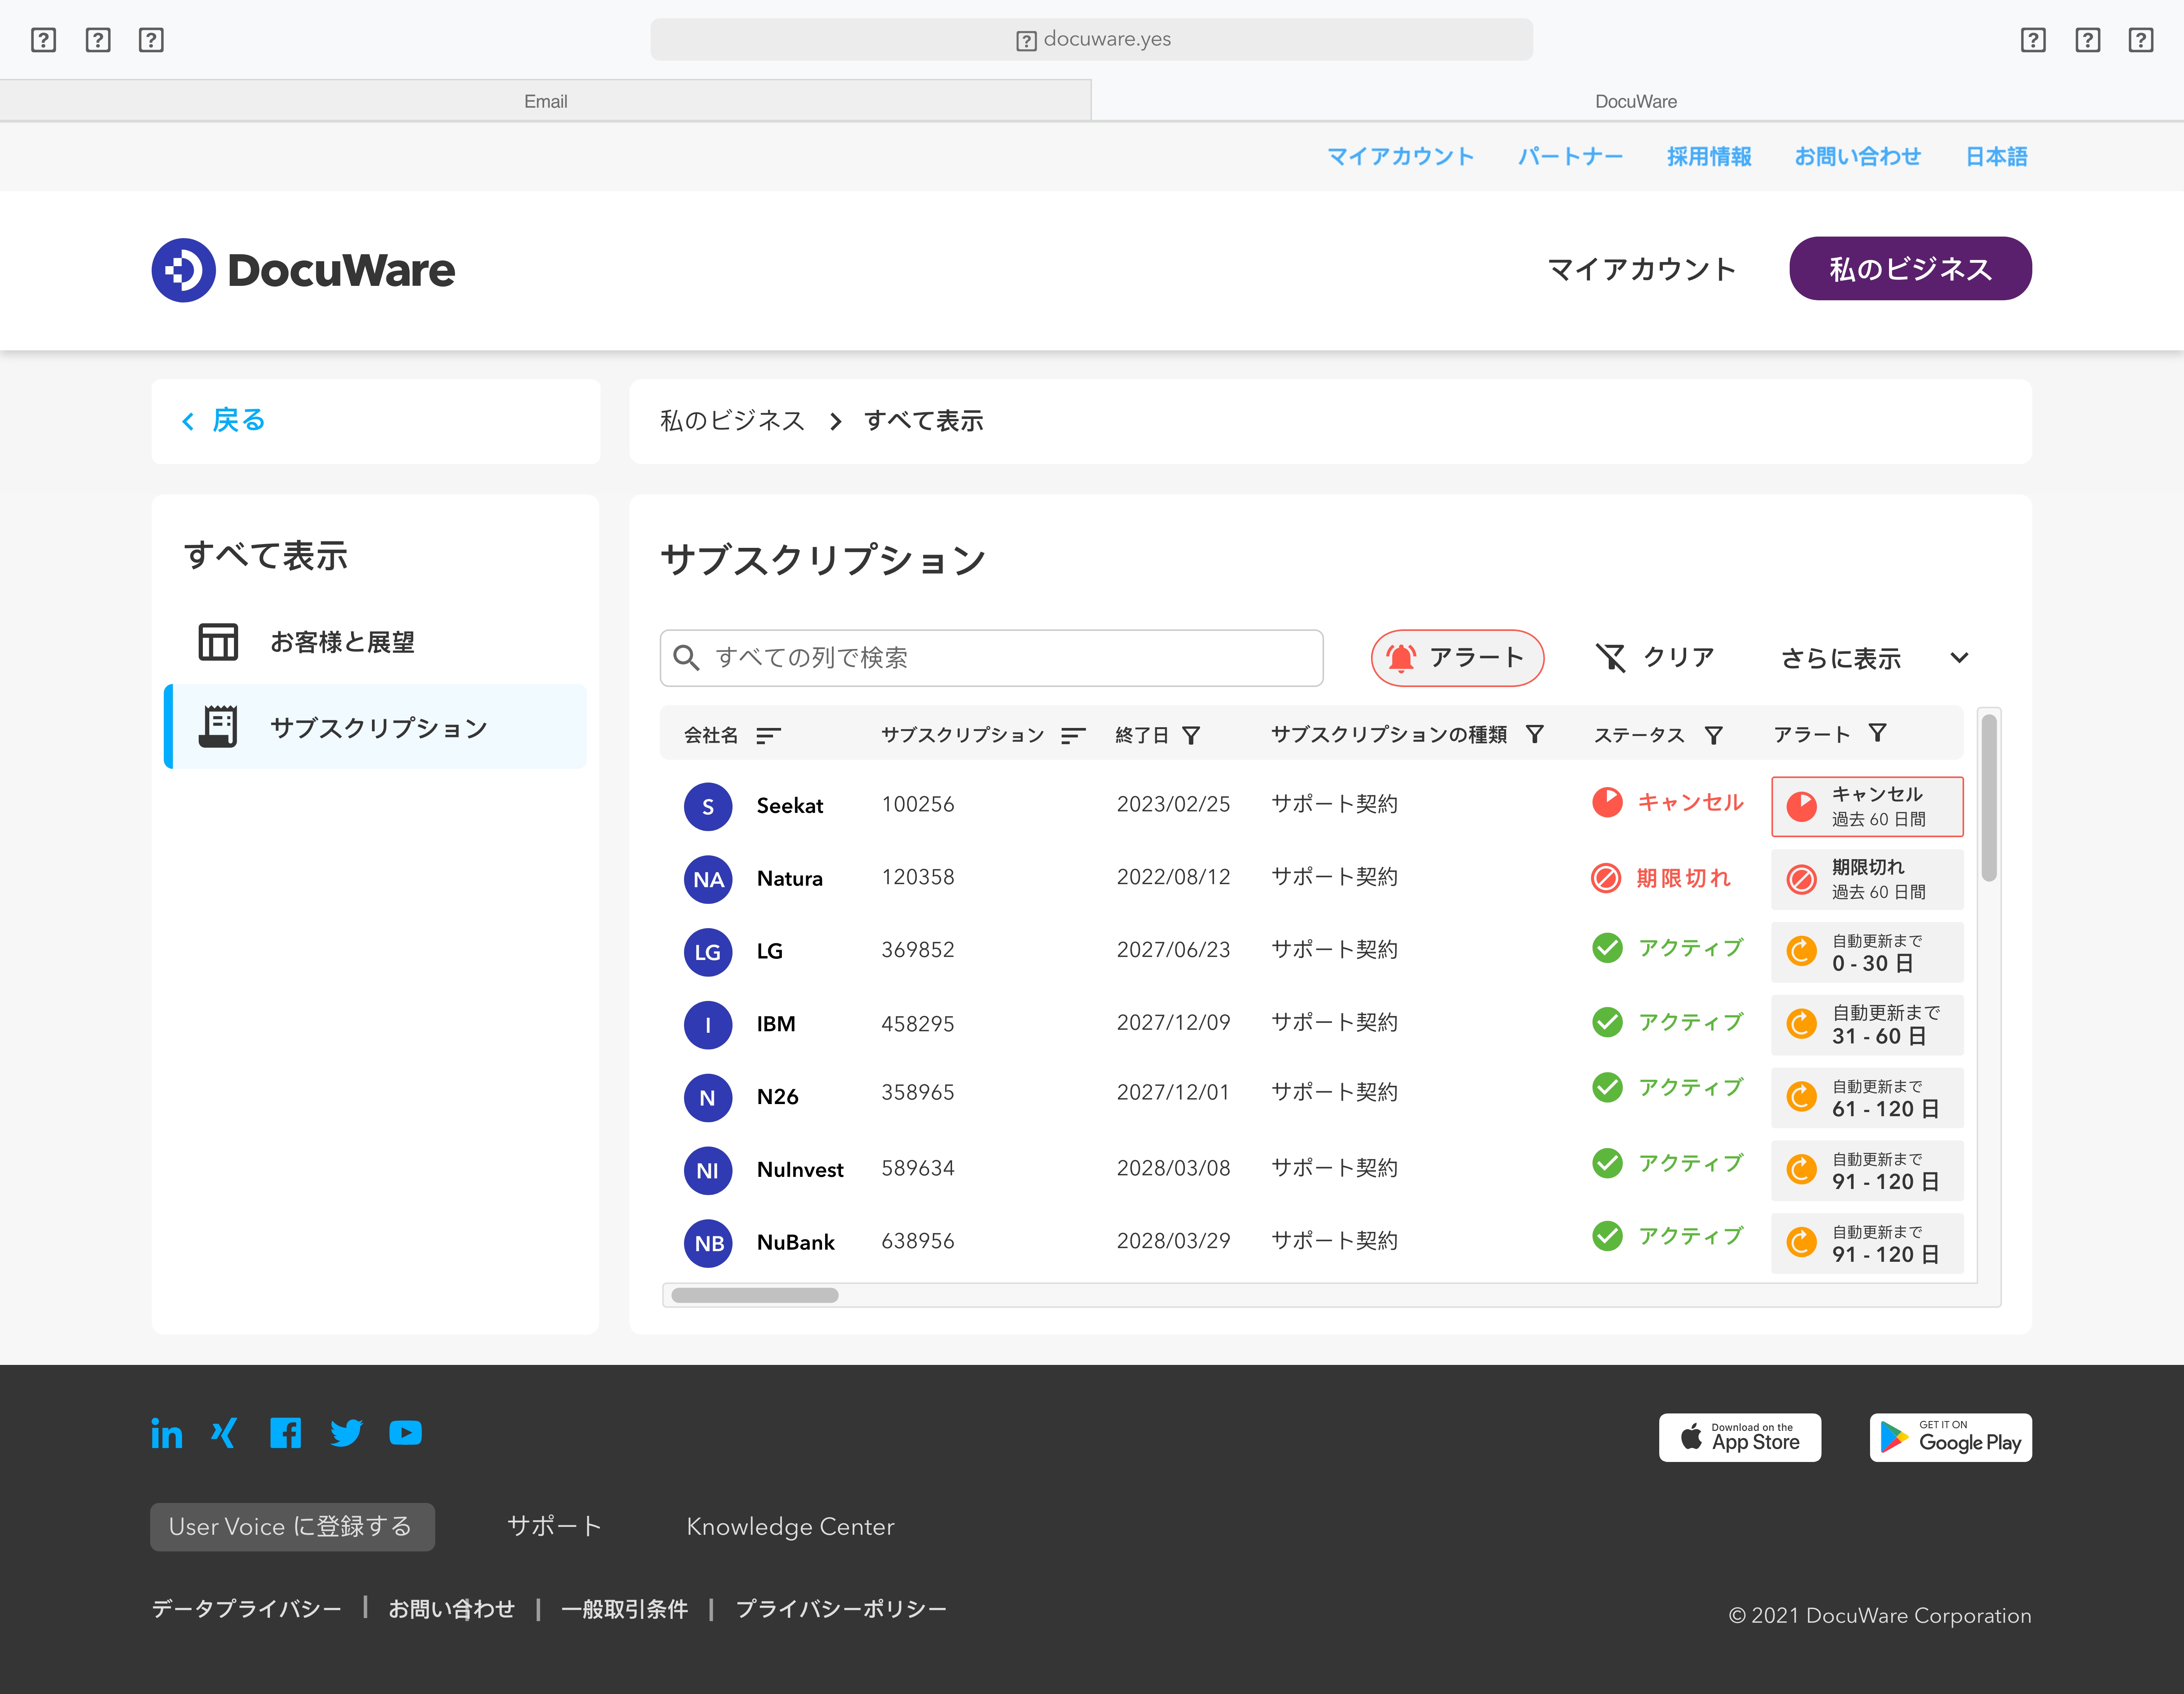Click Natura's expired status icon
Viewport: 2184px width, 1694px height.
click(1606, 878)
